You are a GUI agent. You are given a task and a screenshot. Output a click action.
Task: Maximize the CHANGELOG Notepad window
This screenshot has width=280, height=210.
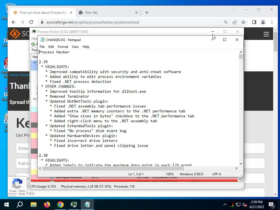pos(224,40)
